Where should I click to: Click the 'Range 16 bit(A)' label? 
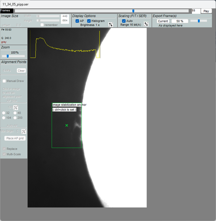pyautogui.click(x=131, y=25)
